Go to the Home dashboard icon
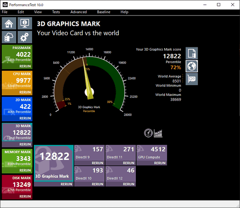 click(9, 23)
